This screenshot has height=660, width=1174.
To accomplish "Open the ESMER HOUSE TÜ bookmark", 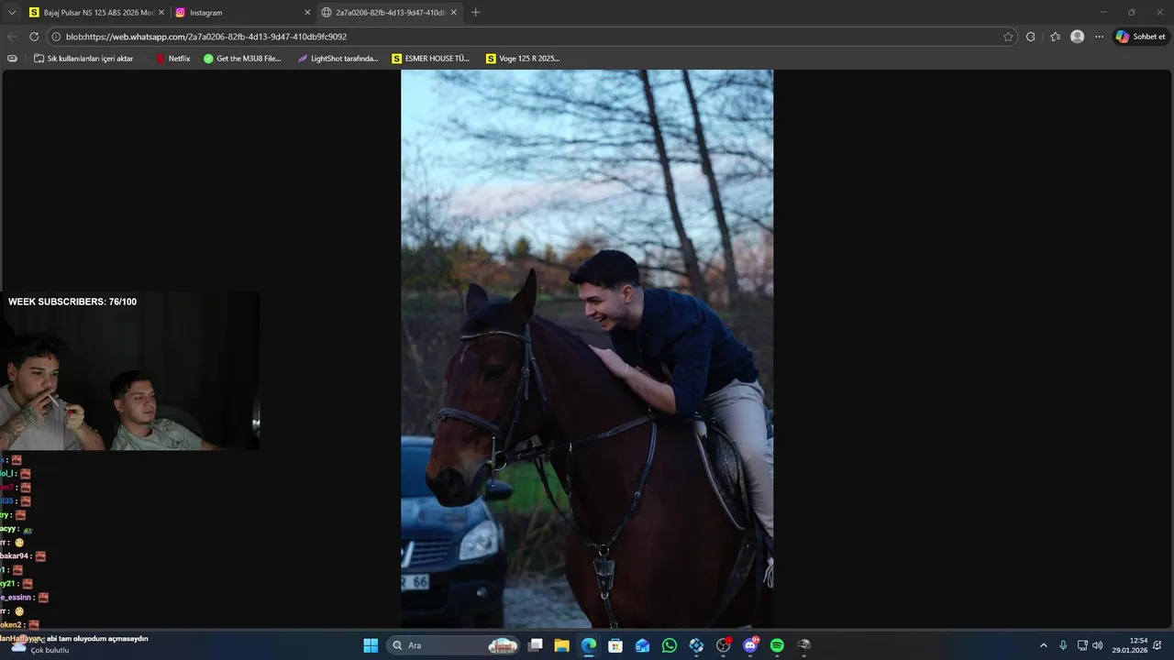I will point(430,59).
